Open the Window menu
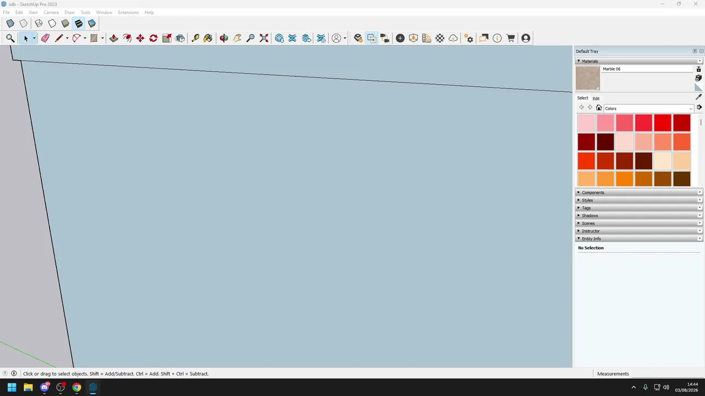This screenshot has height=396, width=705. pyautogui.click(x=104, y=12)
